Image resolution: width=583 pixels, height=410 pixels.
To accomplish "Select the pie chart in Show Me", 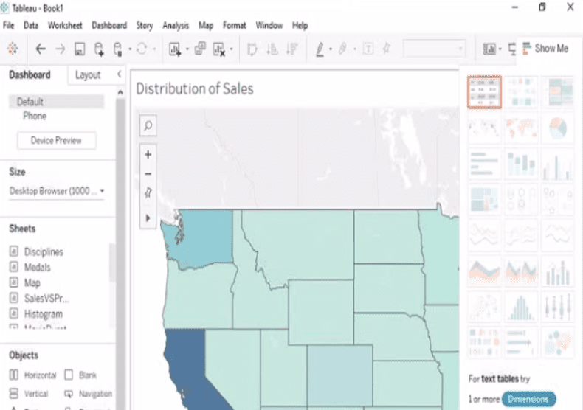I will click(x=557, y=128).
